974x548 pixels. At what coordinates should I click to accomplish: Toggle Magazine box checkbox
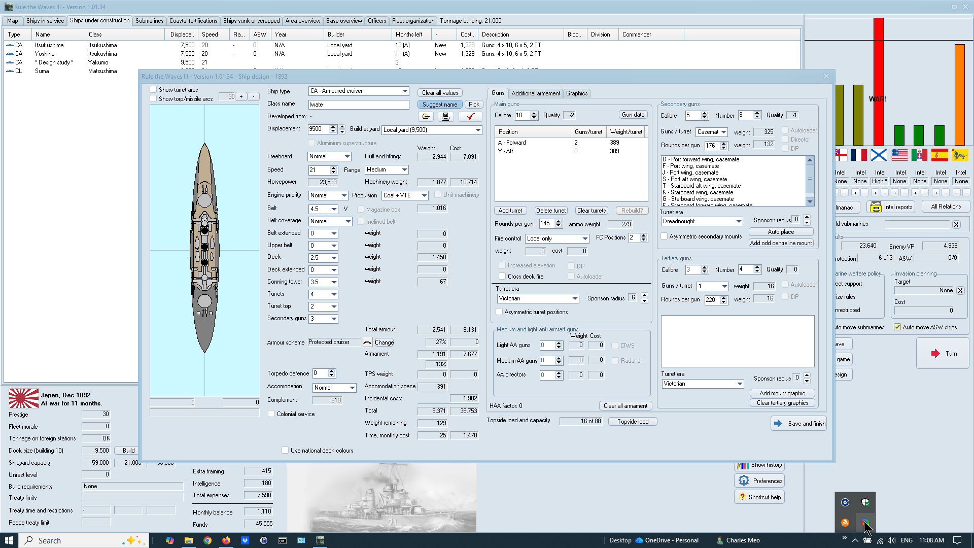[361, 210]
